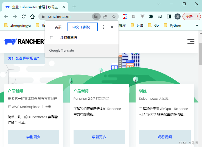Image resolution: width=202 pixels, height=147 pixels.
Task: Share this page via share icon
Action: point(105,16)
